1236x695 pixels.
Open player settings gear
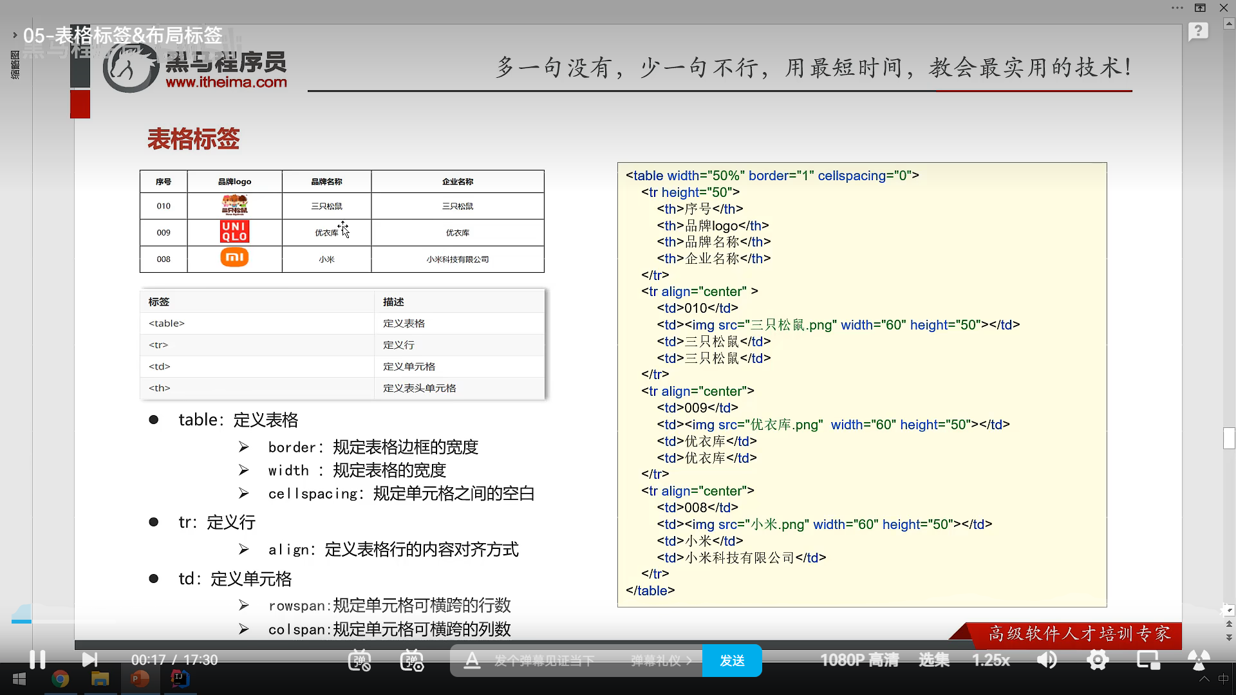coord(1098,660)
